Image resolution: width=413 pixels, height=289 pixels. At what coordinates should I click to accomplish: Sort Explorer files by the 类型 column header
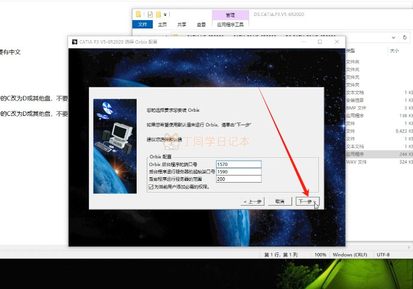[x=350, y=51]
